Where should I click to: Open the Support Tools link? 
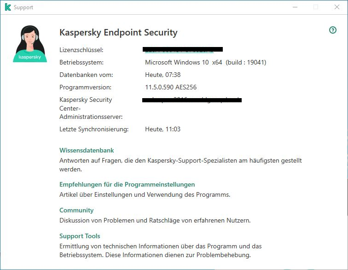80,236
